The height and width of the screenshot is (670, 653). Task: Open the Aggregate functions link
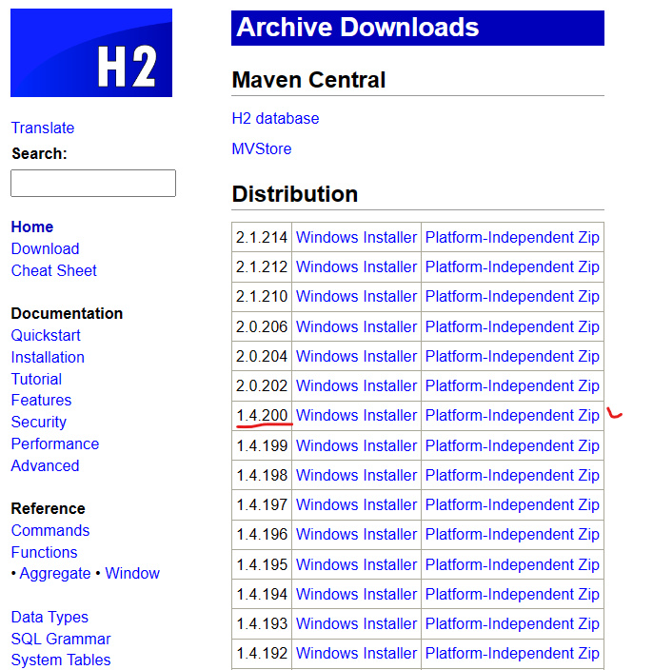coord(55,574)
